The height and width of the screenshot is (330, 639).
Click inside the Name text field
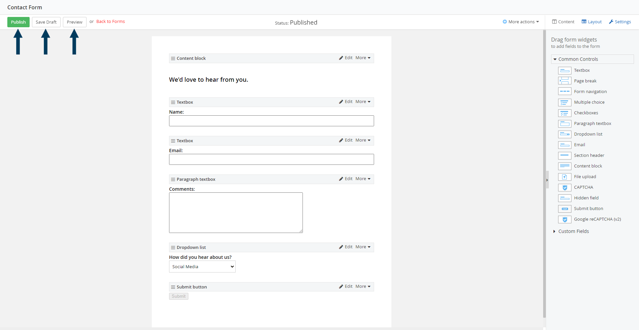pos(271,121)
